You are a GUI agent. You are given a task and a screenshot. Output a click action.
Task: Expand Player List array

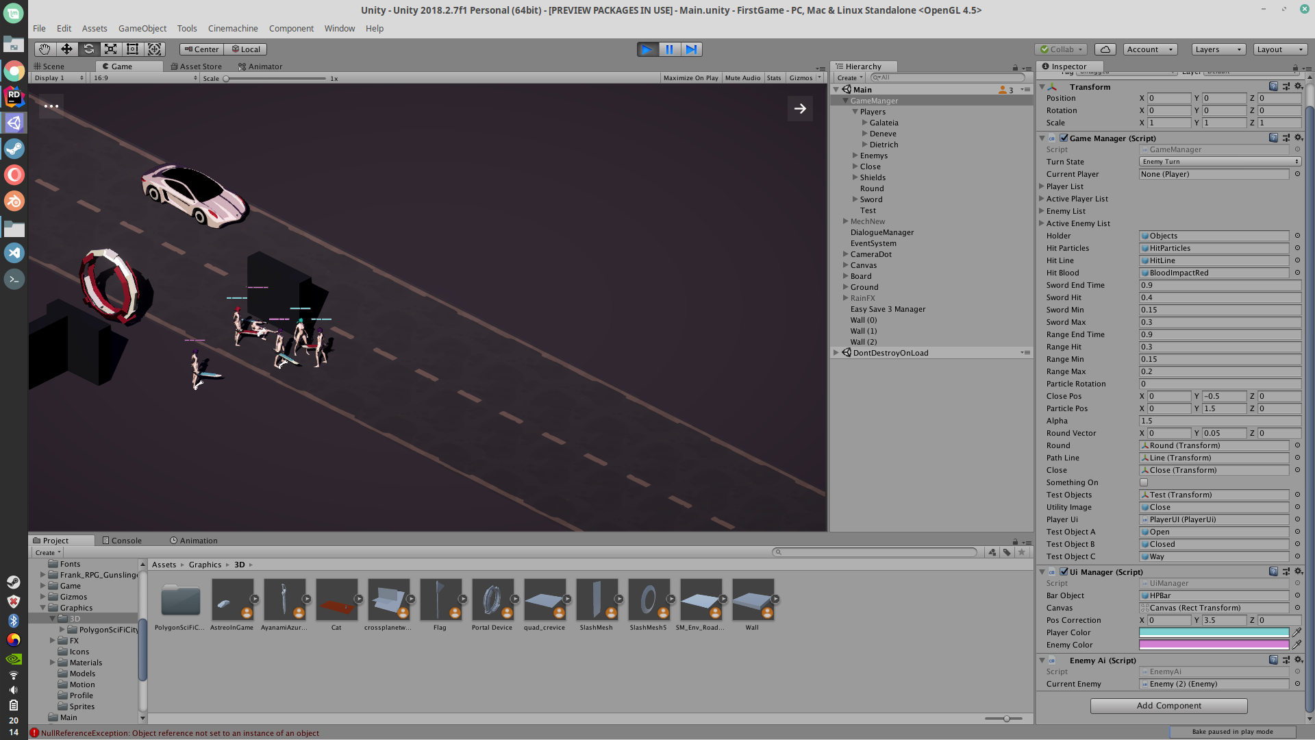click(x=1042, y=186)
